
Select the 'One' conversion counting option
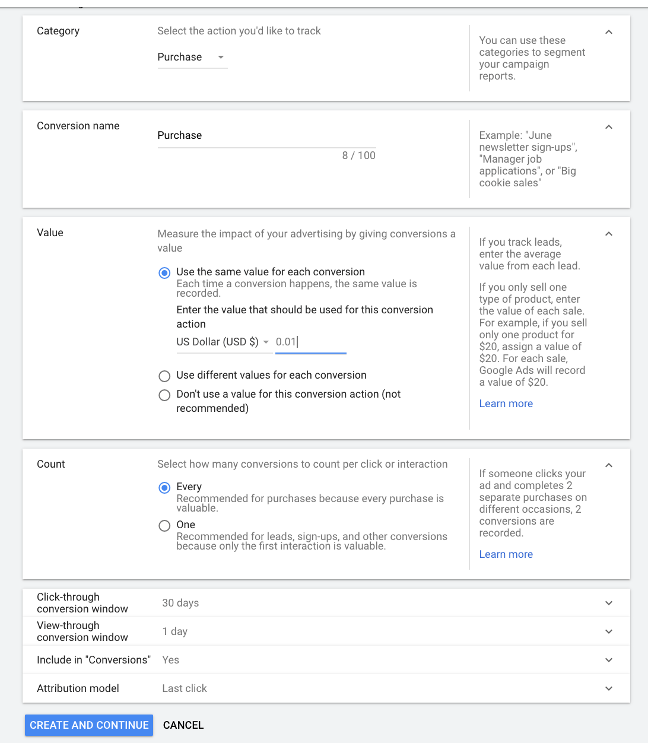[x=164, y=525]
